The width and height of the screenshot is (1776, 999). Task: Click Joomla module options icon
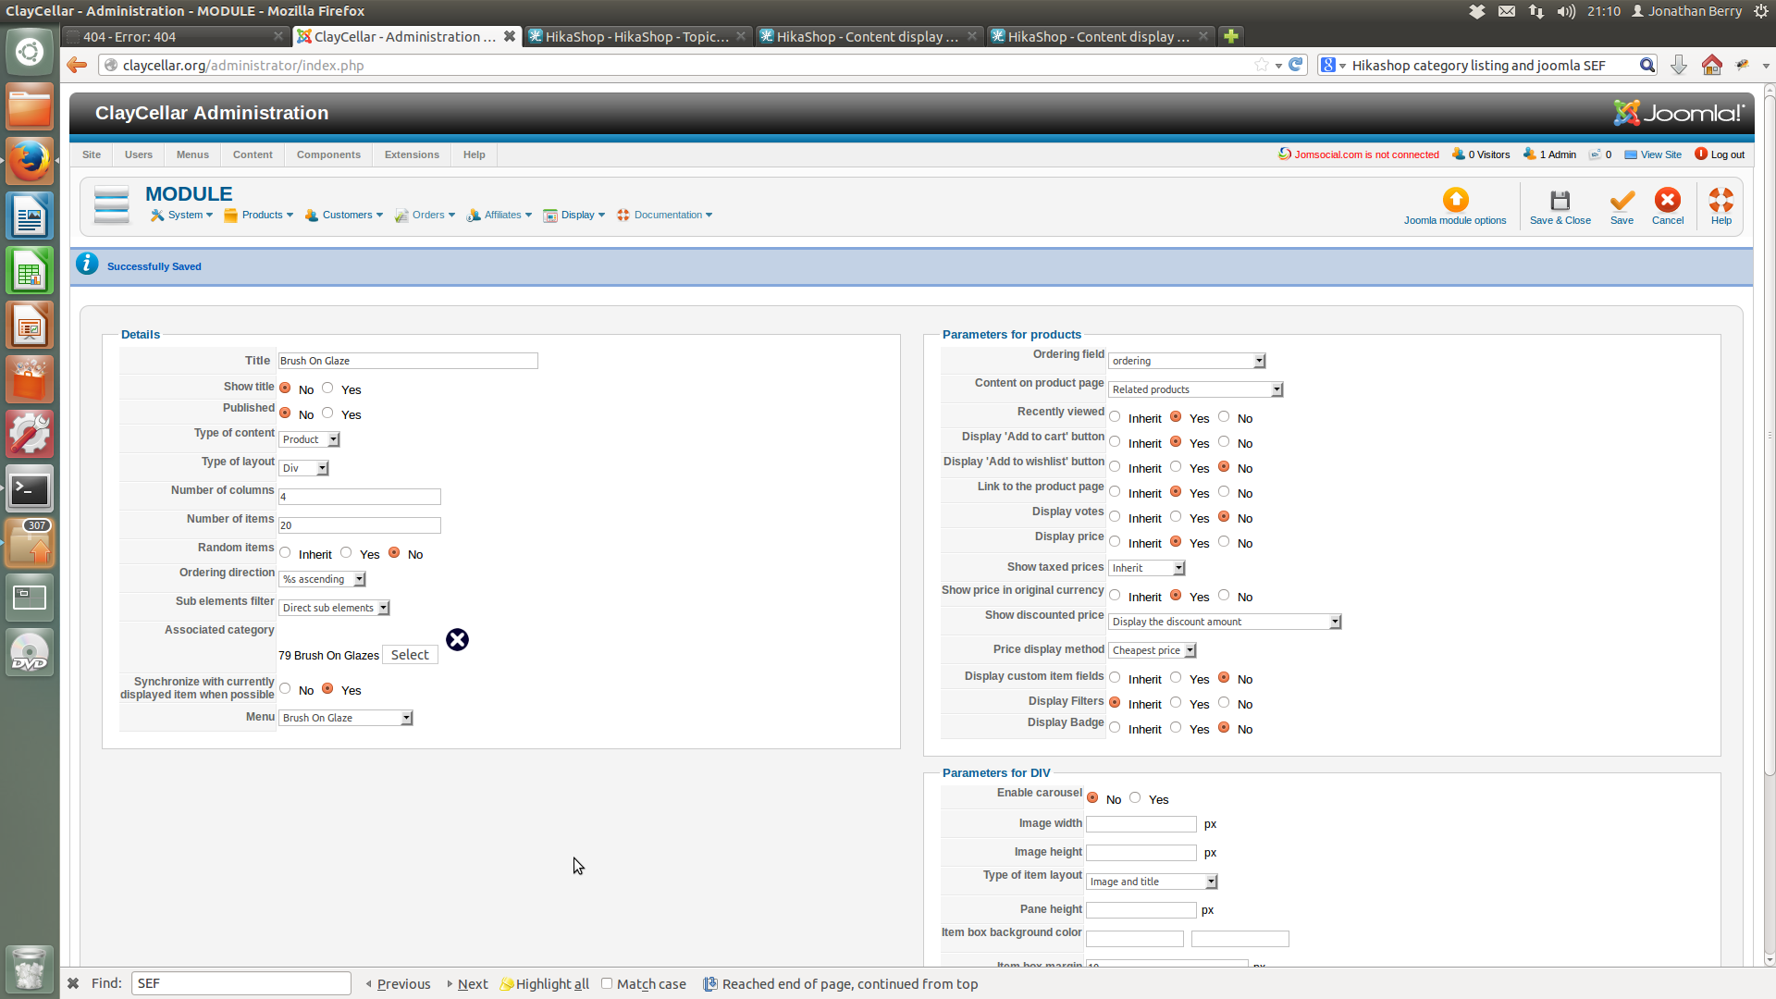[x=1455, y=200]
